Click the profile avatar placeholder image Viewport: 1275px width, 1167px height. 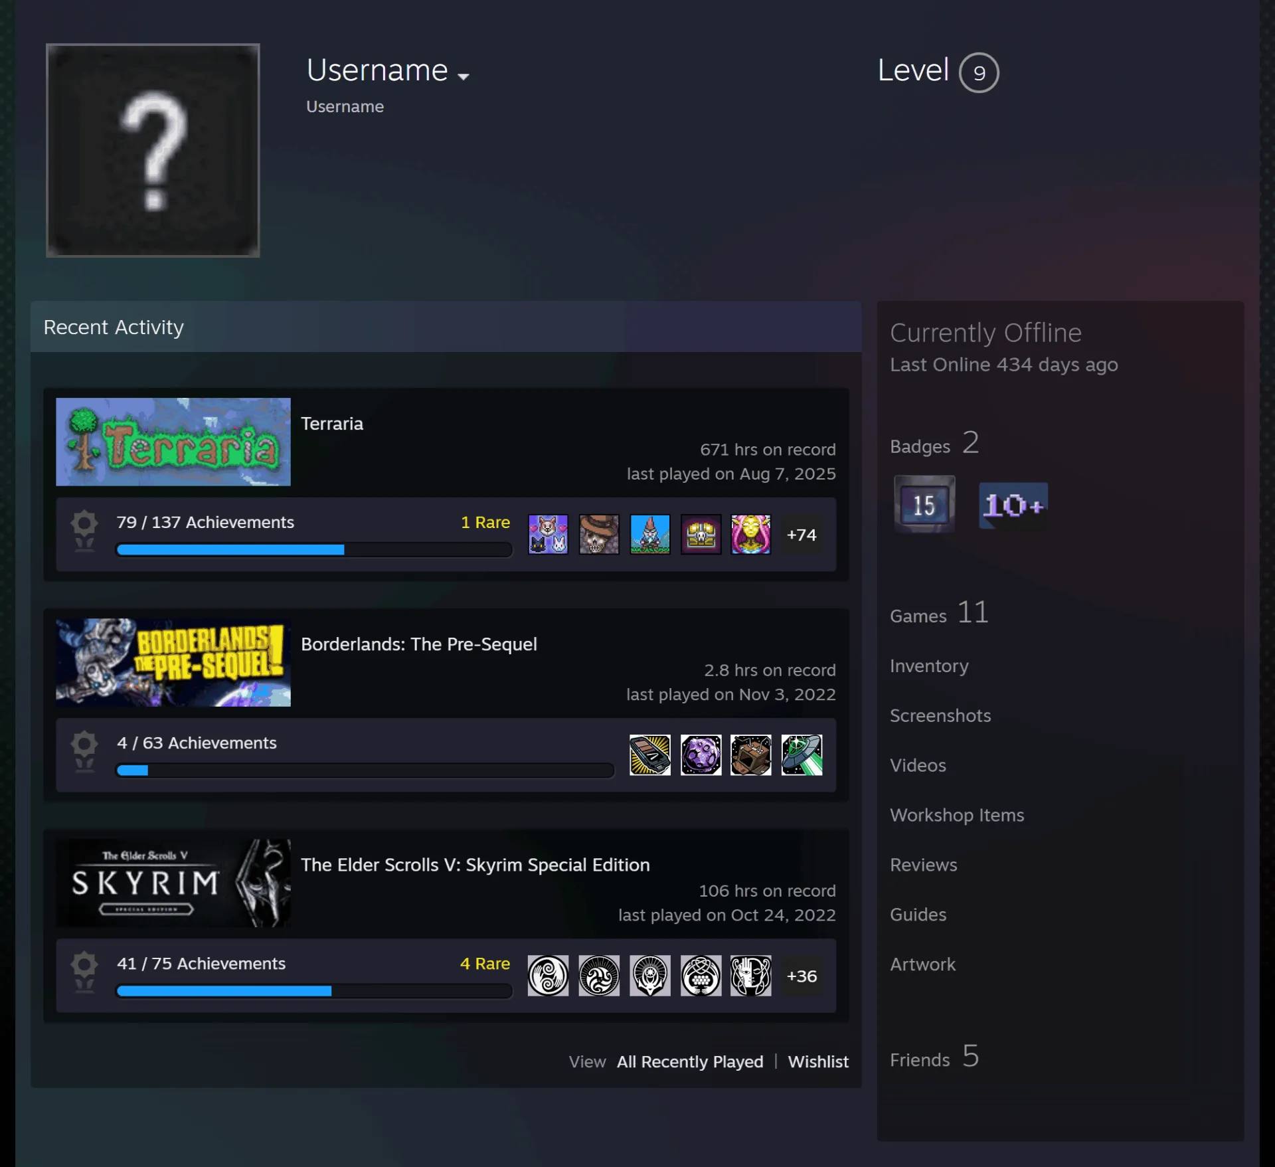tap(153, 150)
